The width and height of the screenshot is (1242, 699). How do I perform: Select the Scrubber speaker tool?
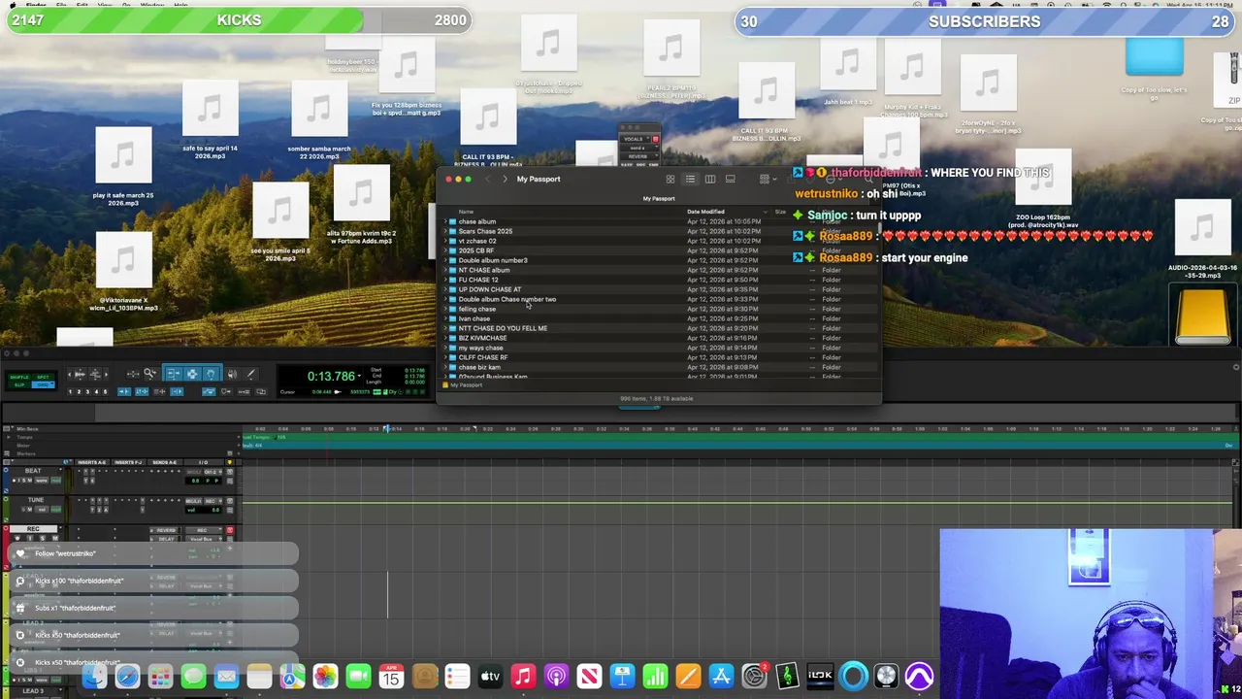pos(232,374)
